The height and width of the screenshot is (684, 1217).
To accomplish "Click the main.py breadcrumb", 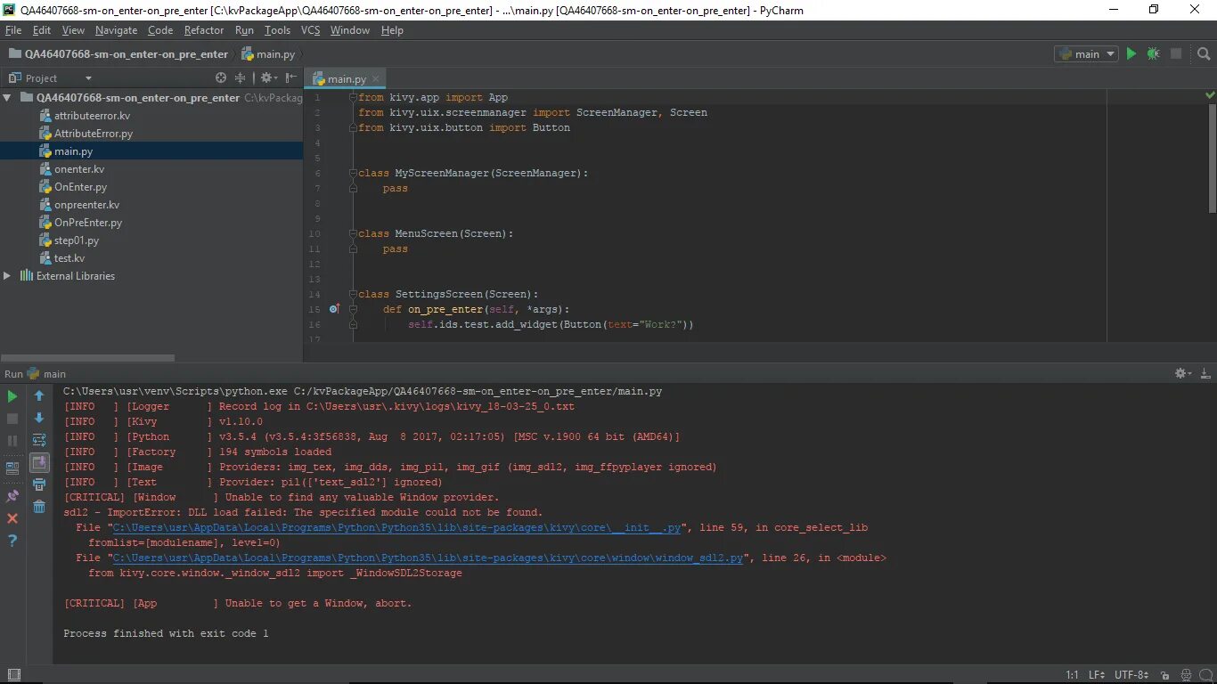I will pyautogui.click(x=268, y=54).
